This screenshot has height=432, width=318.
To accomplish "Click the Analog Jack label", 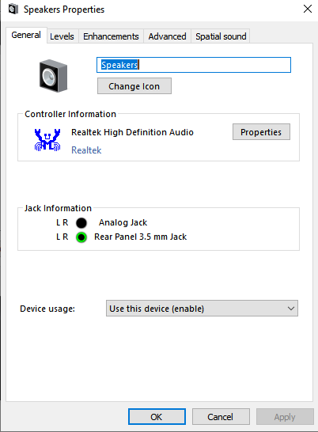I will point(123,222).
